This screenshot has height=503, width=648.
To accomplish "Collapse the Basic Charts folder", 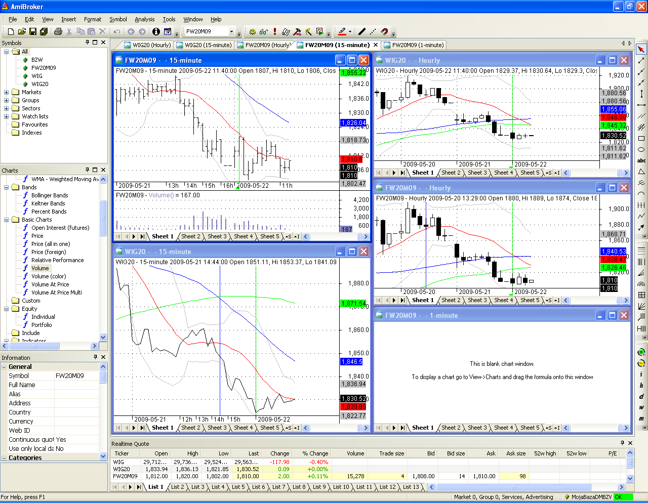I will click(7, 220).
